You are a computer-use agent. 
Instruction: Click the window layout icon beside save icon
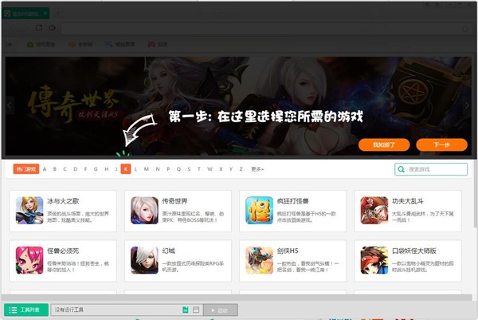(196, 310)
